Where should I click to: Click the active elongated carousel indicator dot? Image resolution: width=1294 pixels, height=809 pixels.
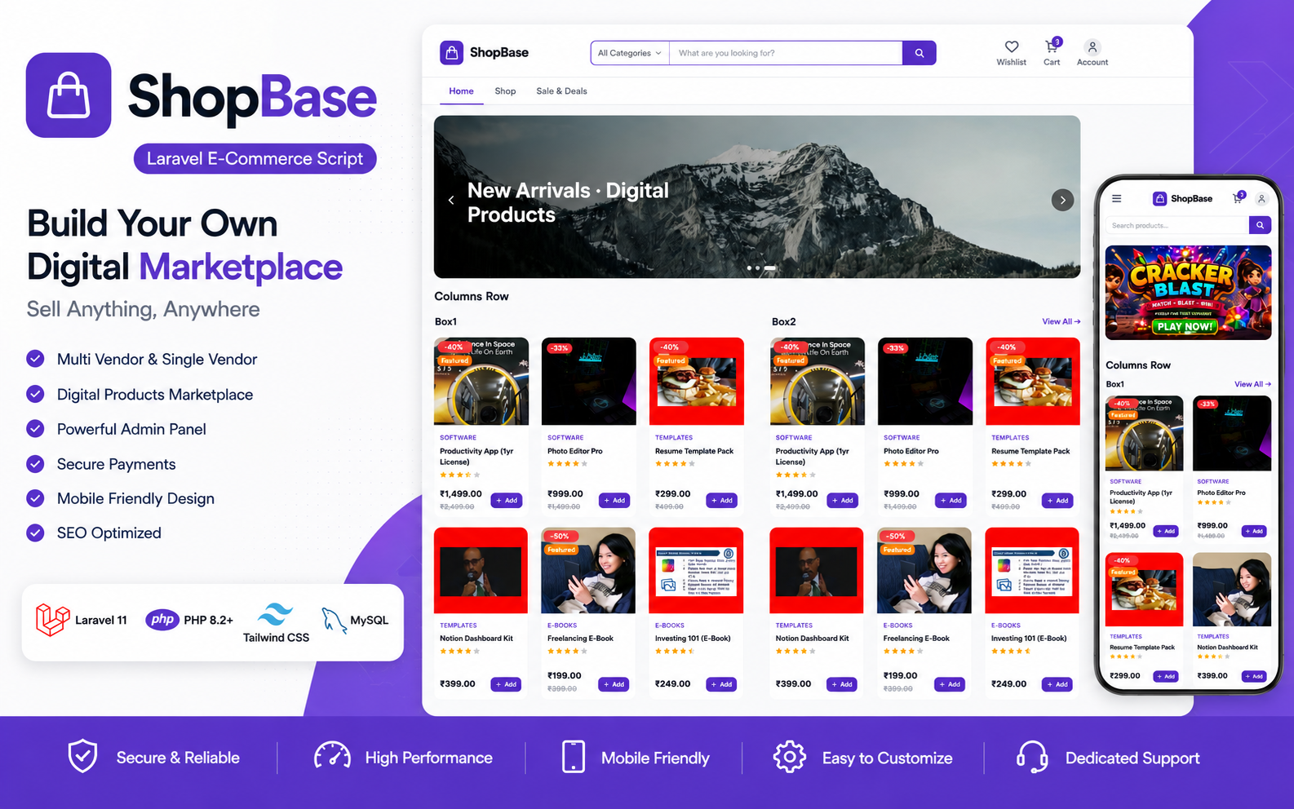(x=769, y=267)
